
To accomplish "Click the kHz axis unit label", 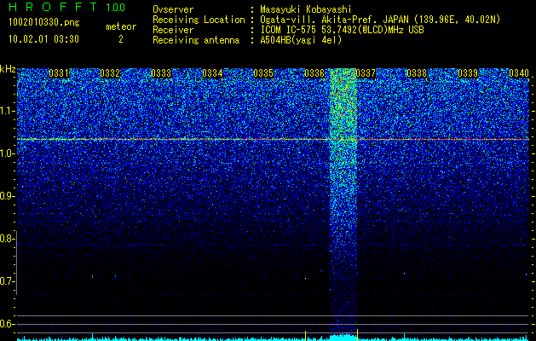I will pos(8,69).
